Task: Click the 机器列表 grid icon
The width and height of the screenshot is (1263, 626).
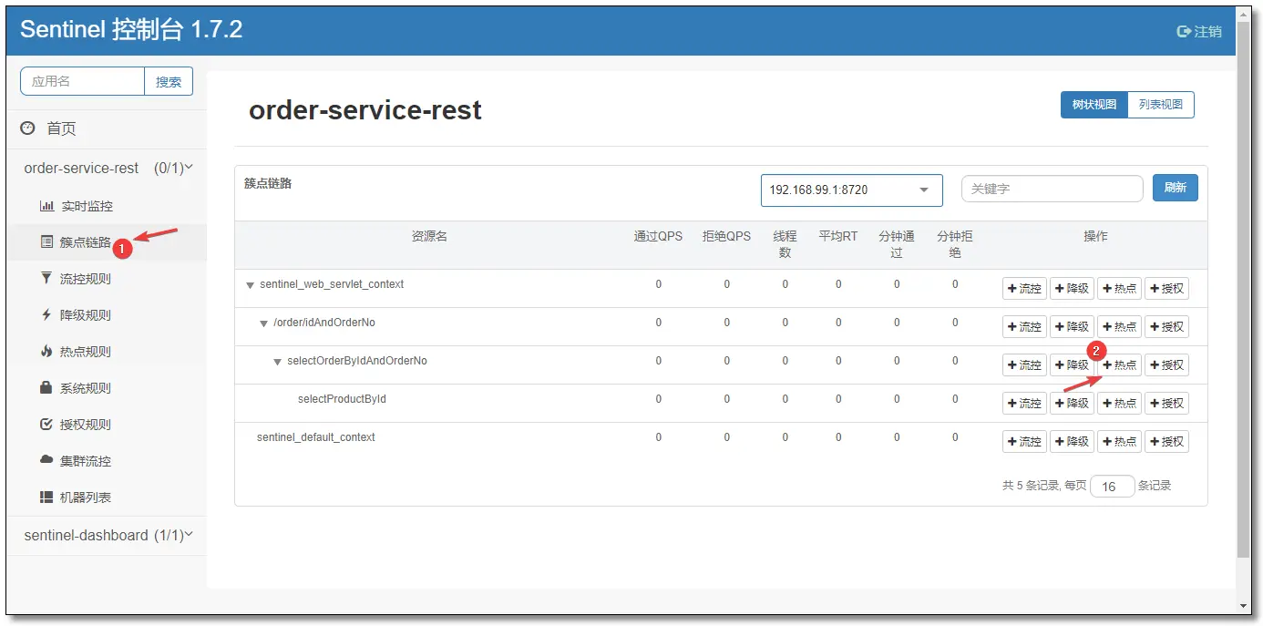Action: tap(46, 498)
